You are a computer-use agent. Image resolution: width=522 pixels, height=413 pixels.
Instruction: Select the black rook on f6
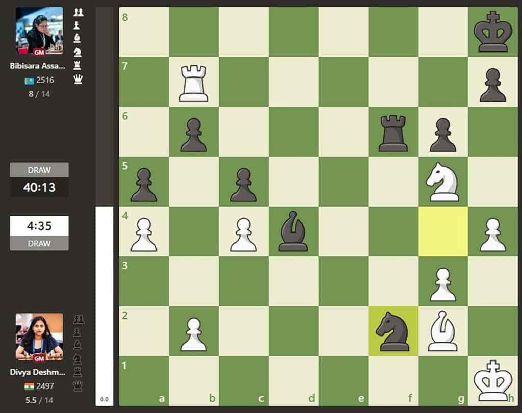[x=393, y=132]
